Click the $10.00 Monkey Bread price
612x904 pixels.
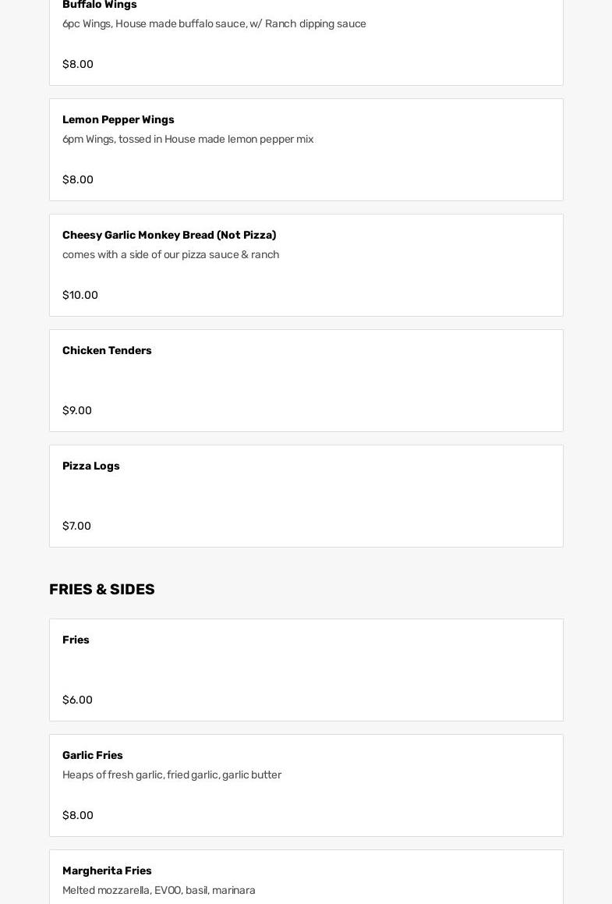click(80, 295)
